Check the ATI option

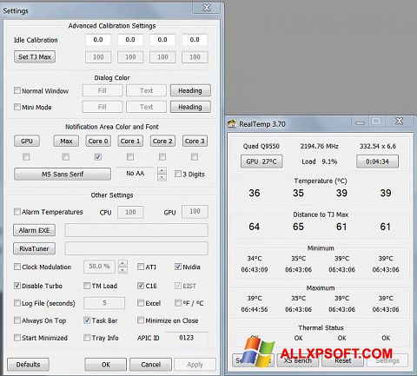[141, 267]
